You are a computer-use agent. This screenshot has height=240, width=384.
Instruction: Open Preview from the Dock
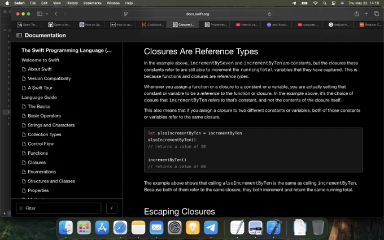point(255,228)
